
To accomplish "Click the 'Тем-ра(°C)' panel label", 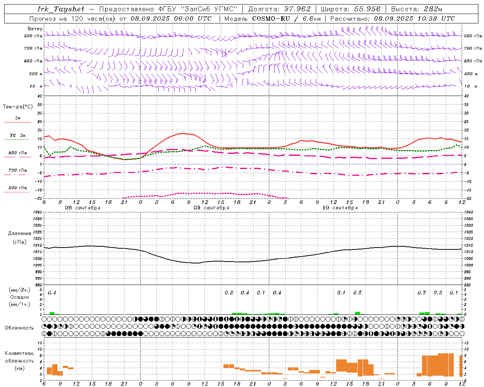I will click(18, 107).
